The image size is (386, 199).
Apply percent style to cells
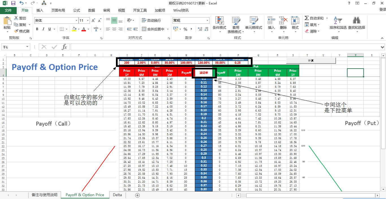click(186, 29)
